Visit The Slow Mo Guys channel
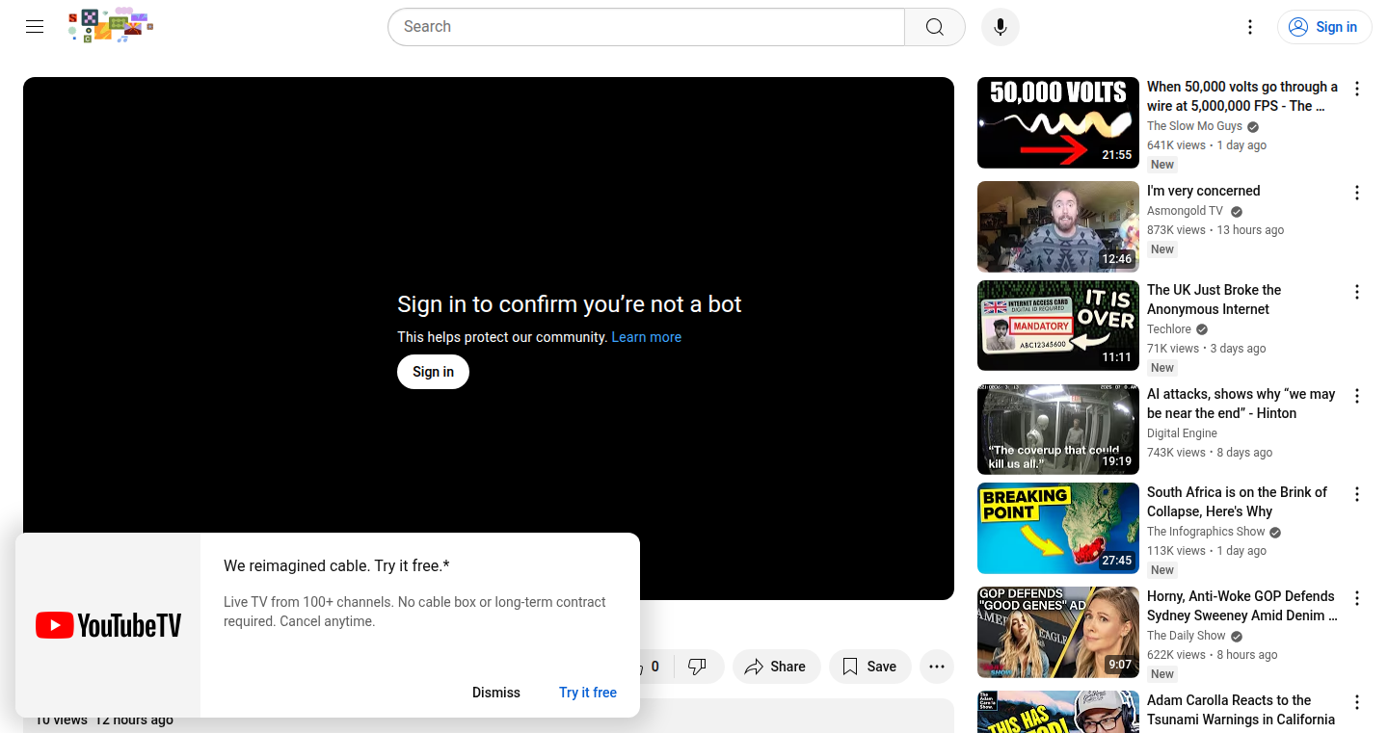 point(1194,126)
